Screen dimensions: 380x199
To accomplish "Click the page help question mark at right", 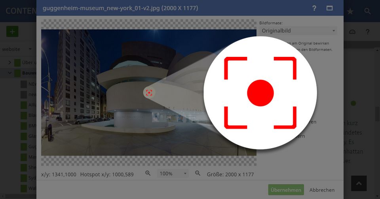I will pyautogui.click(x=367, y=32).
